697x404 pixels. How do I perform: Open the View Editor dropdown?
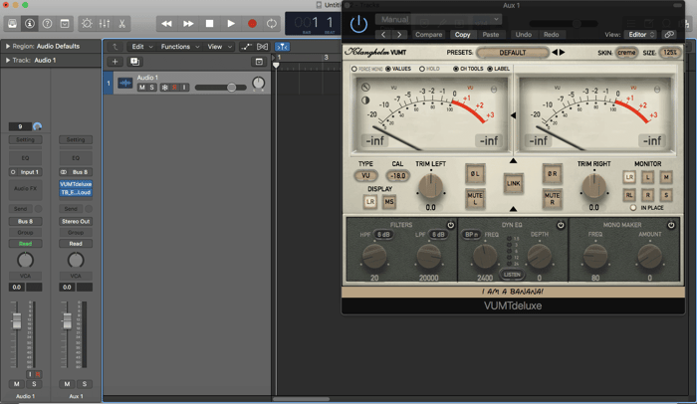[x=640, y=34]
